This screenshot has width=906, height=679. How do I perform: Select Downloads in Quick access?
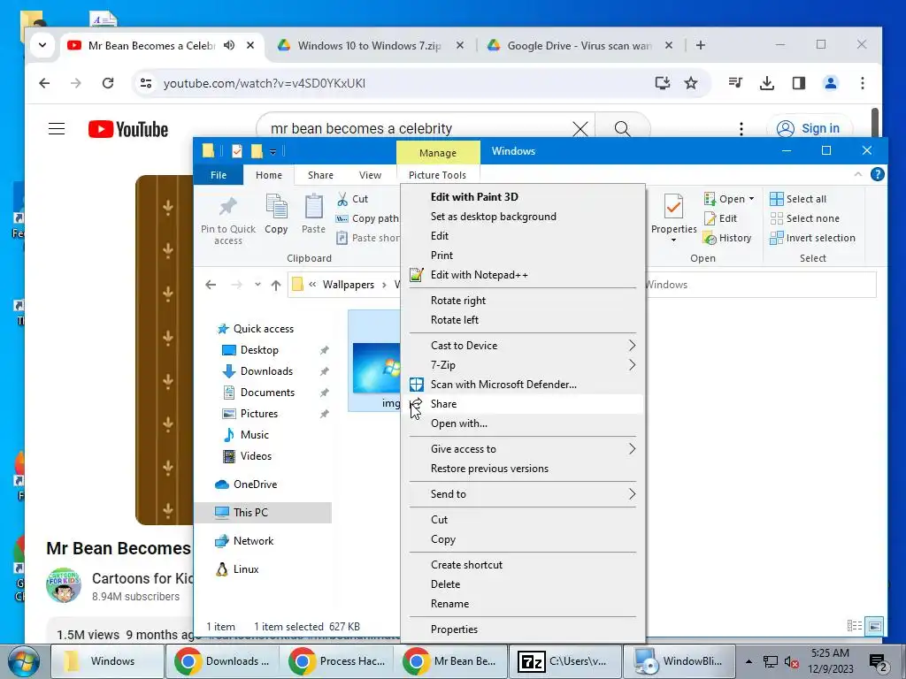point(266,371)
